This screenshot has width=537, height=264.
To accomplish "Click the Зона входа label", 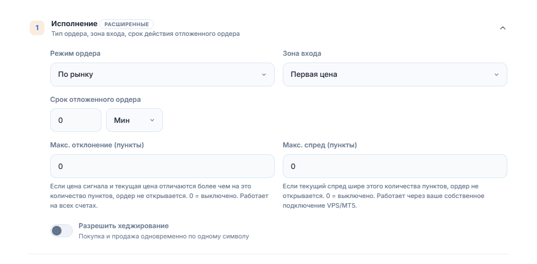I will (x=302, y=53).
